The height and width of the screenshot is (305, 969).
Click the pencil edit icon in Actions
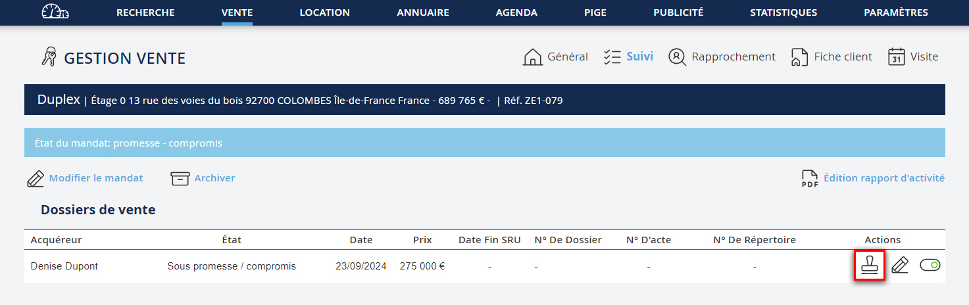pyautogui.click(x=899, y=266)
